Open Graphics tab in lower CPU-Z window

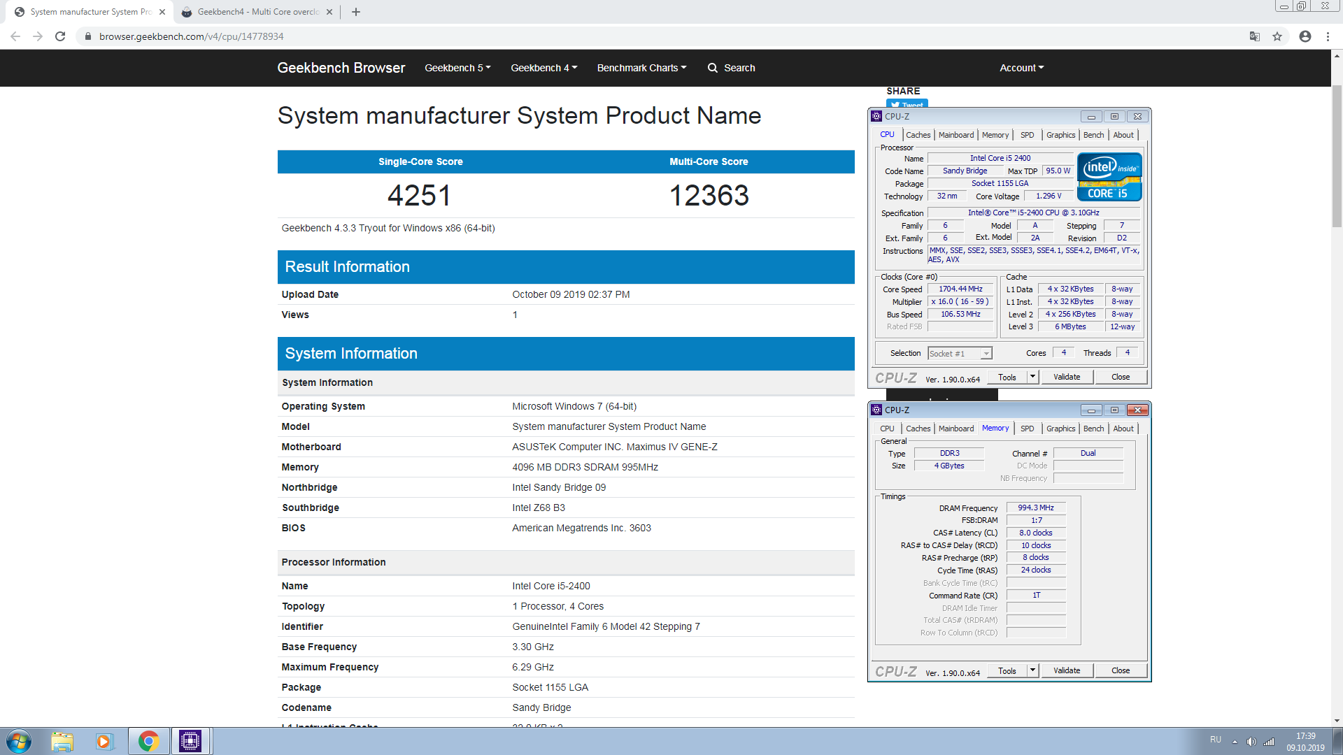click(1060, 429)
